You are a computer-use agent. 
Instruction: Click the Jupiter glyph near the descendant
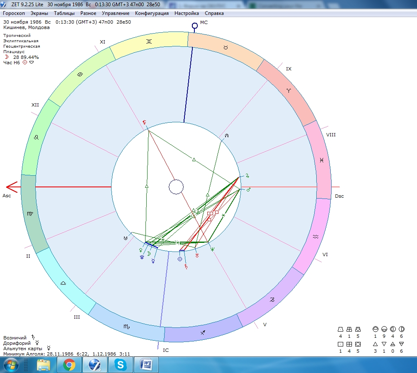247,176
